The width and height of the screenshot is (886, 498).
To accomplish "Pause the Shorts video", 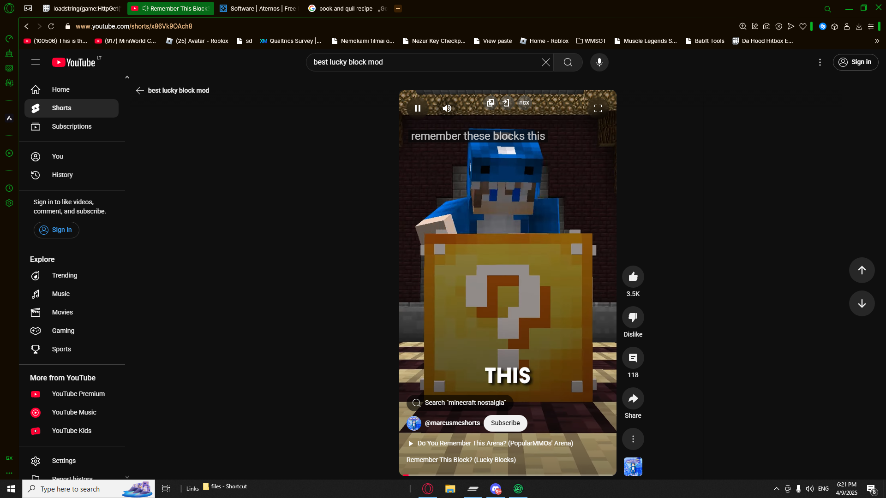I will click(418, 108).
